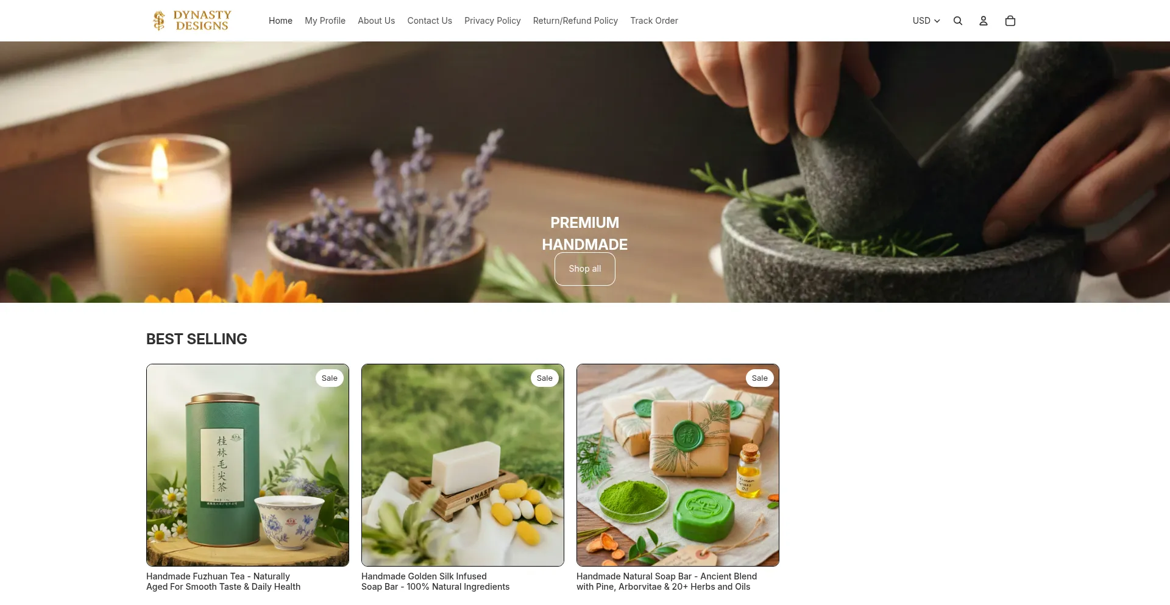This screenshot has width=1170, height=605.
Task: Select Track Order in header
Action: (x=654, y=21)
